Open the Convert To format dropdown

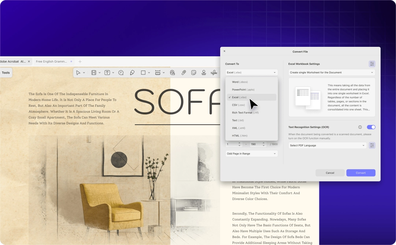(x=252, y=72)
